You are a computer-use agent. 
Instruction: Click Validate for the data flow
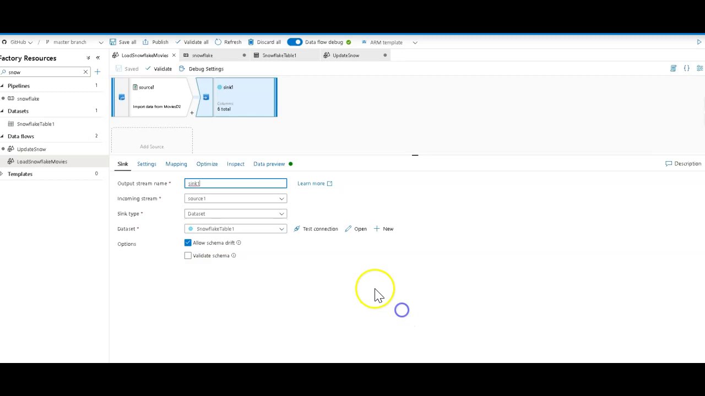pyautogui.click(x=159, y=69)
